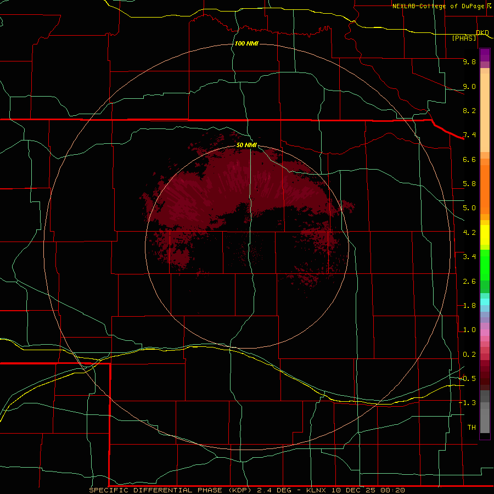Click the 6.6 scale value

pyautogui.click(x=469, y=159)
